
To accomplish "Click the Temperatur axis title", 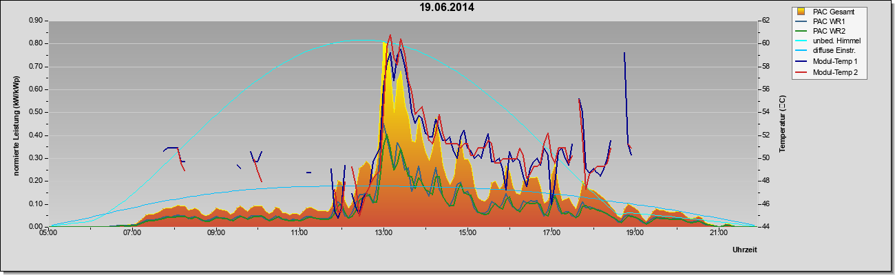I will click(782, 124).
